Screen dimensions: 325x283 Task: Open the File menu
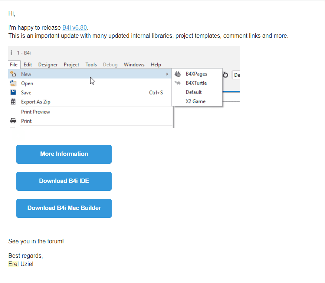(14, 65)
